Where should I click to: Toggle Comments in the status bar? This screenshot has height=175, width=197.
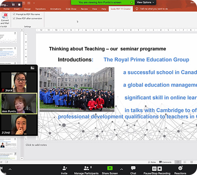(x=165, y=162)
